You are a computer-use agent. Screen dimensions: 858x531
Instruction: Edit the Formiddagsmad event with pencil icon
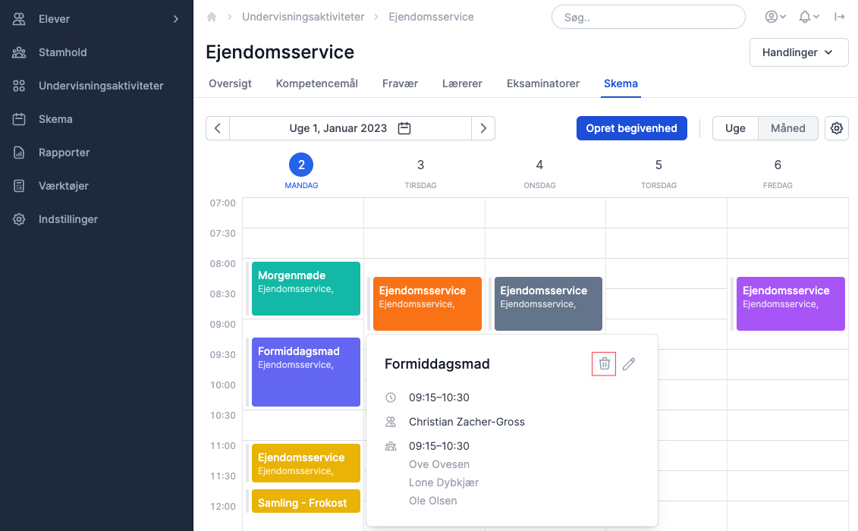(629, 364)
